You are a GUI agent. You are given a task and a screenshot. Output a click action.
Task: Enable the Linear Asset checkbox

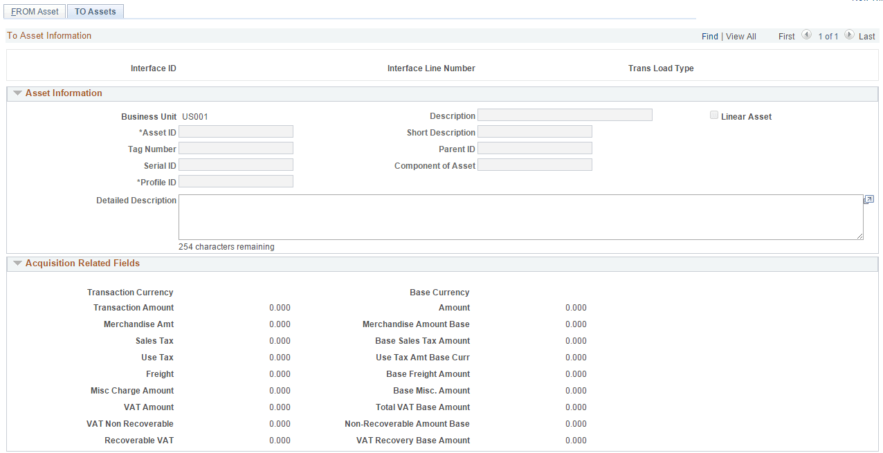pyautogui.click(x=713, y=115)
